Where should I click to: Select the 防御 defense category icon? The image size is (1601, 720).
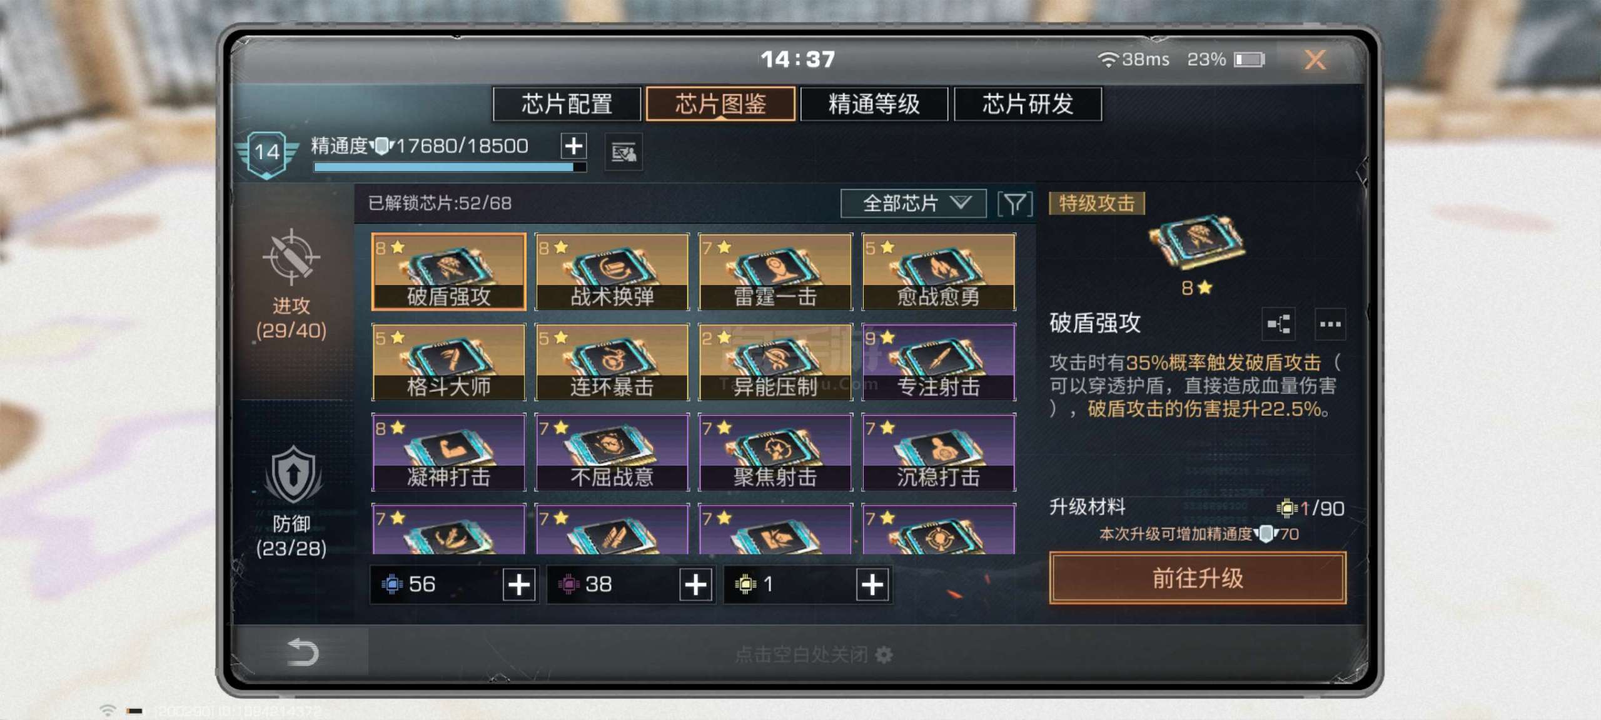pos(293,475)
